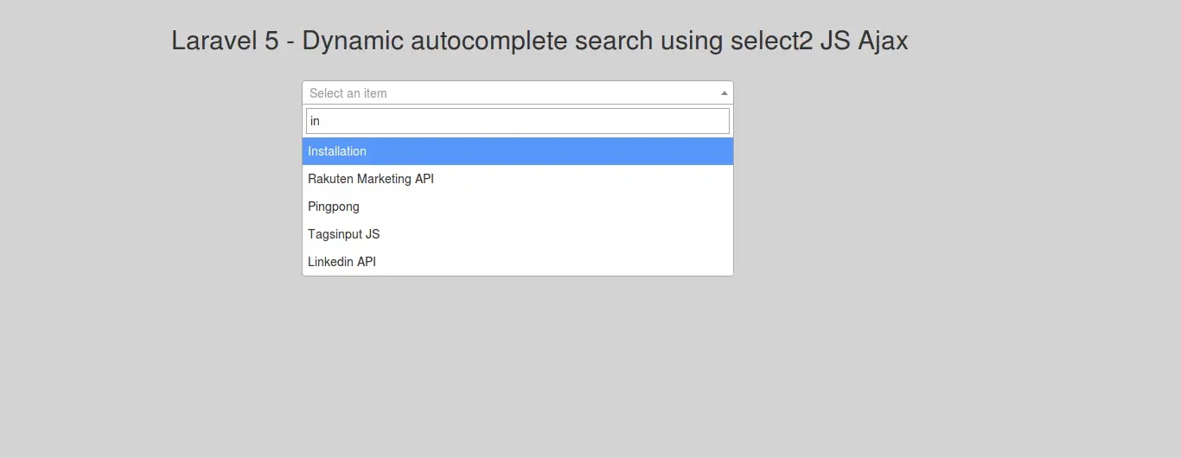Click the dropdown arrow of the select box
The image size is (1181, 458).
click(x=724, y=92)
